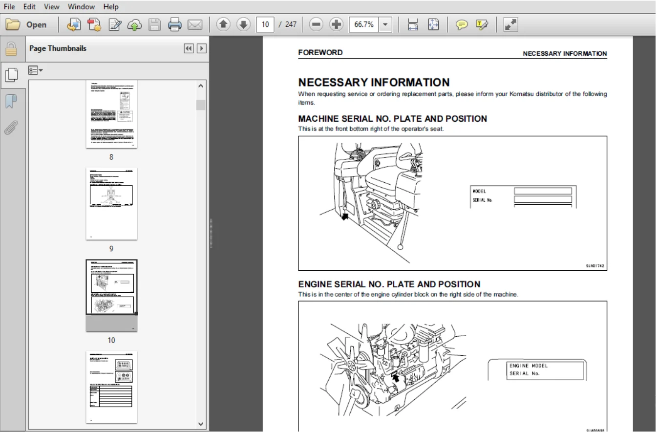This screenshot has width=658, height=433.
Task: Open the Help menu
Action: tap(111, 7)
